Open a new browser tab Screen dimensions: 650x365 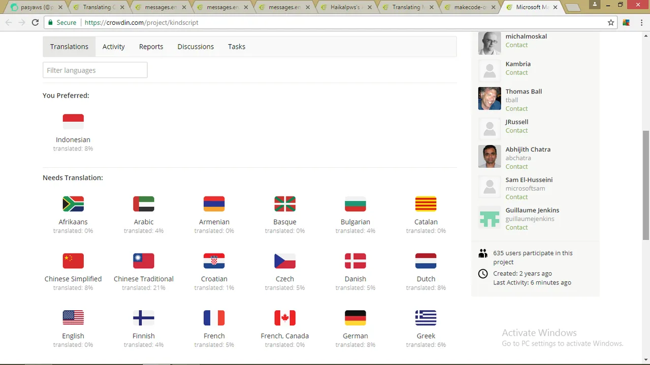click(x=573, y=8)
